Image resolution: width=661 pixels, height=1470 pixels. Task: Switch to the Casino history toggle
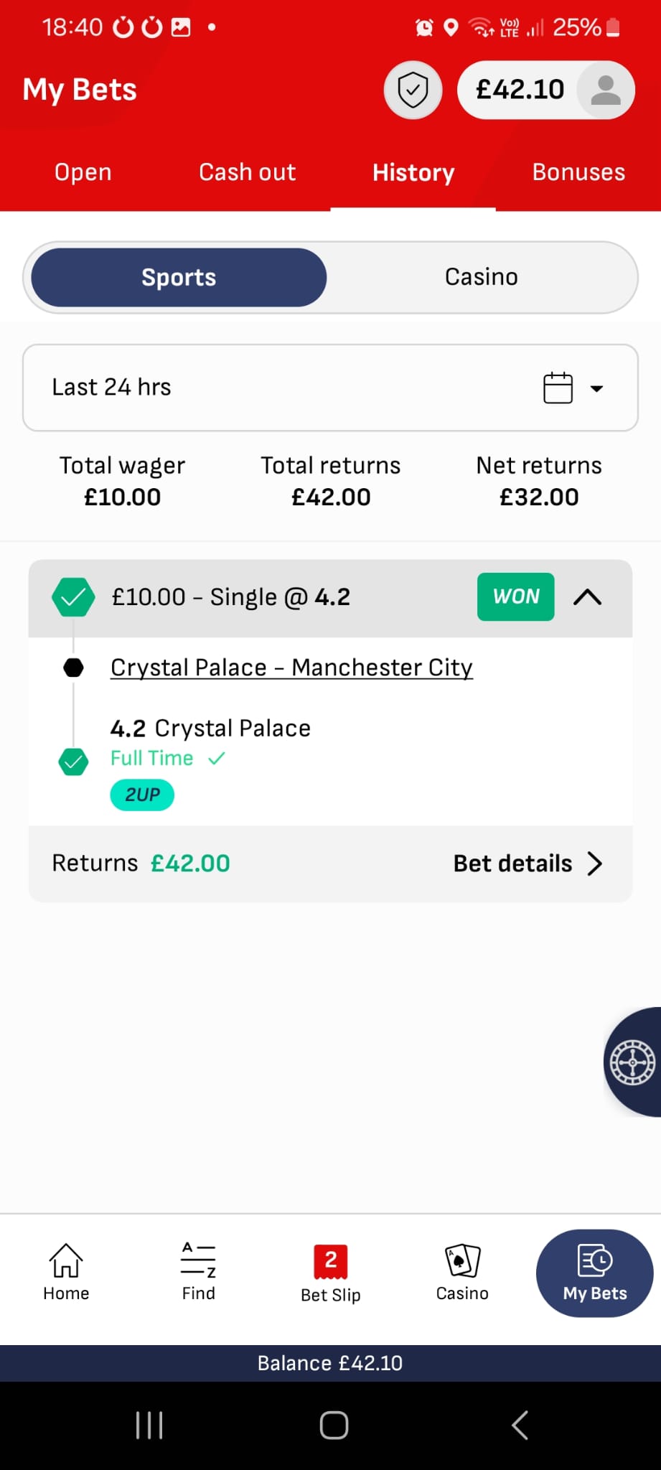[481, 277]
